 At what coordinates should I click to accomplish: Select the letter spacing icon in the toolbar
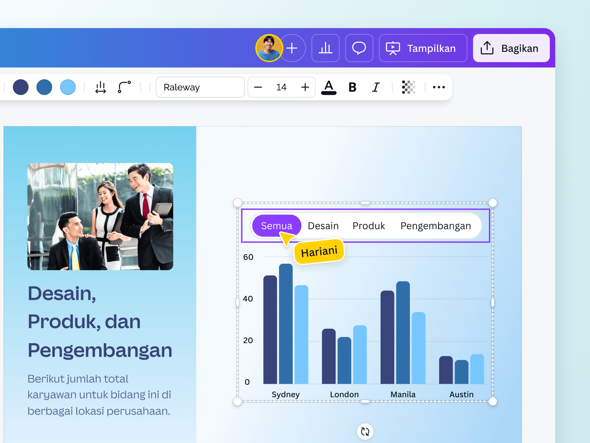tap(101, 87)
